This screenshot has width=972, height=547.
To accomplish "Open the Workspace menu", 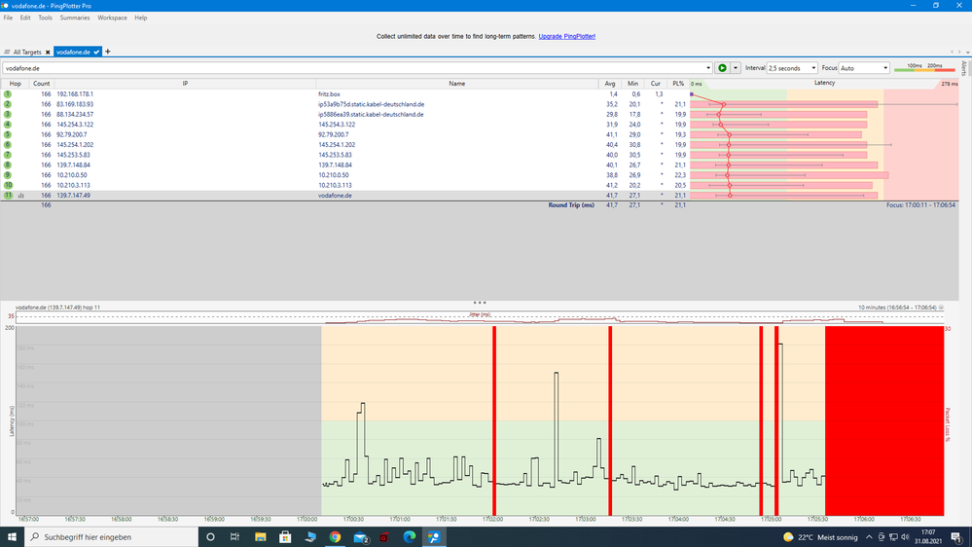I will tap(112, 18).
